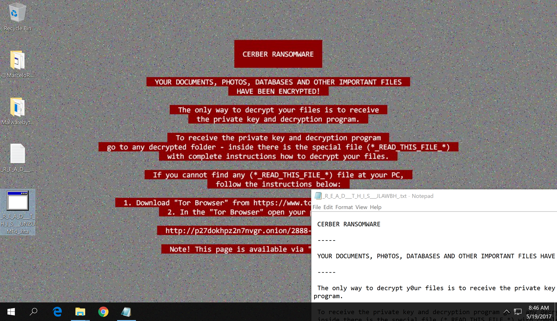The height and width of the screenshot is (321, 557).
Task: Click 'HAVE BEEN ENCRYPTED!' wallpaper text
Action: 278,91
